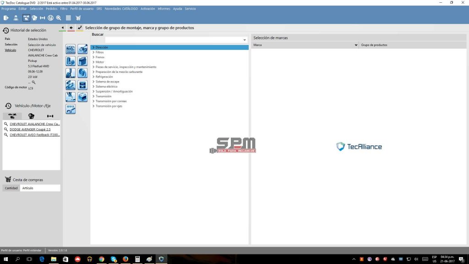Open the axle search toolbar icon
Screen dimensions: 469x264
(43, 18)
